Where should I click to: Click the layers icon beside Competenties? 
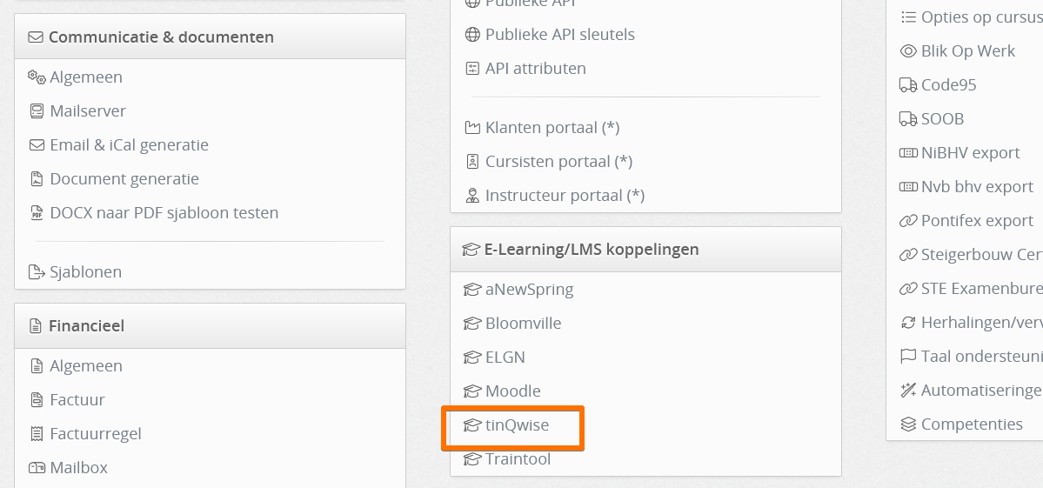pyautogui.click(x=908, y=424)
